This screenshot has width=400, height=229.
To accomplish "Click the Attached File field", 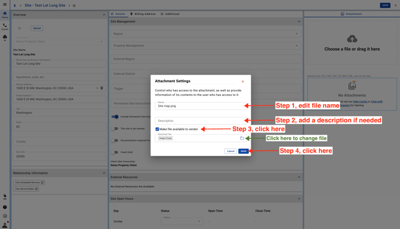I will (201, 138).
